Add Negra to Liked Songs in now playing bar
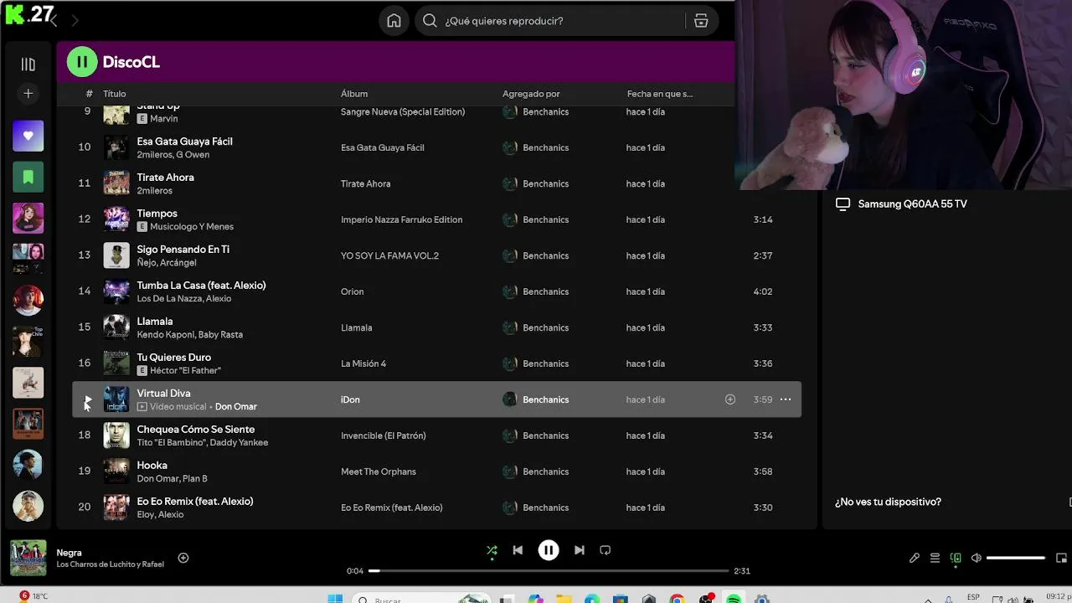This screenshot has height=603, width=1072. [183, 558]
